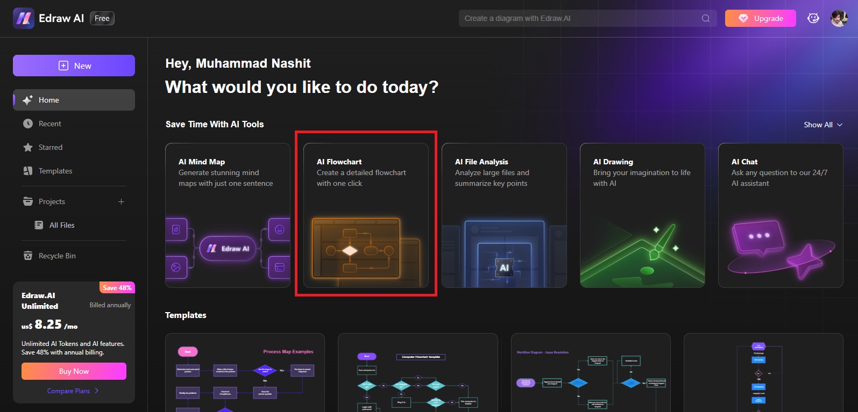Click the Templates book icon
This screenshot has width=858, height=412.
[x=28, y=171]
